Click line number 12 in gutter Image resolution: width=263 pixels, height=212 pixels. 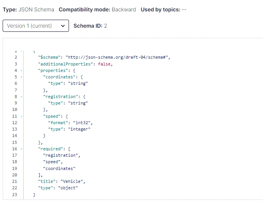pyautogui.click(x=15, y=123)
